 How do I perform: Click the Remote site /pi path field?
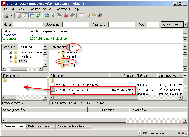pos(126,47)
